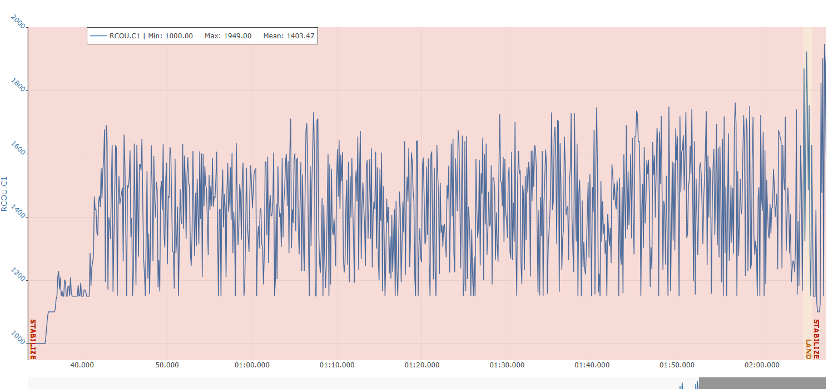Click the 1600 y-axis tick label

click(19, 147)
